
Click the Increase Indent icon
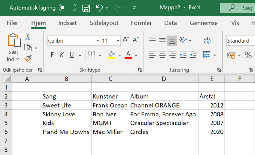coord(193,55)
